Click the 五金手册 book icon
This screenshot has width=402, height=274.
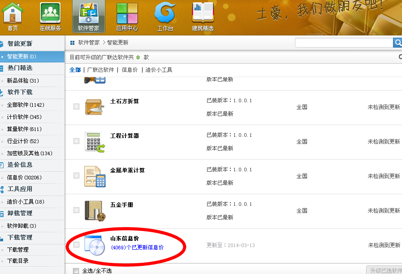(x=95, y=211)
